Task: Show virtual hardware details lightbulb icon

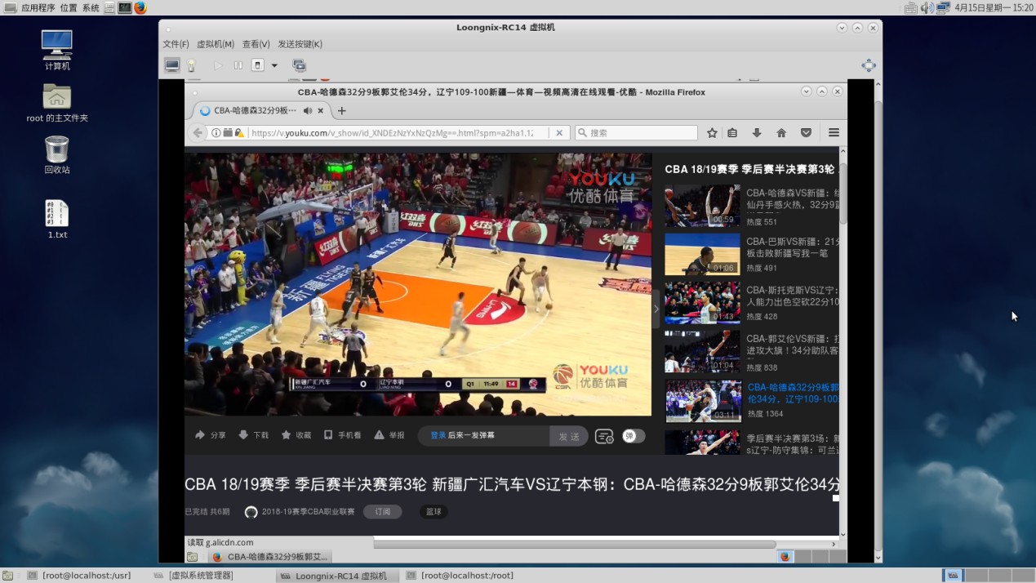Action: (191, 65)
